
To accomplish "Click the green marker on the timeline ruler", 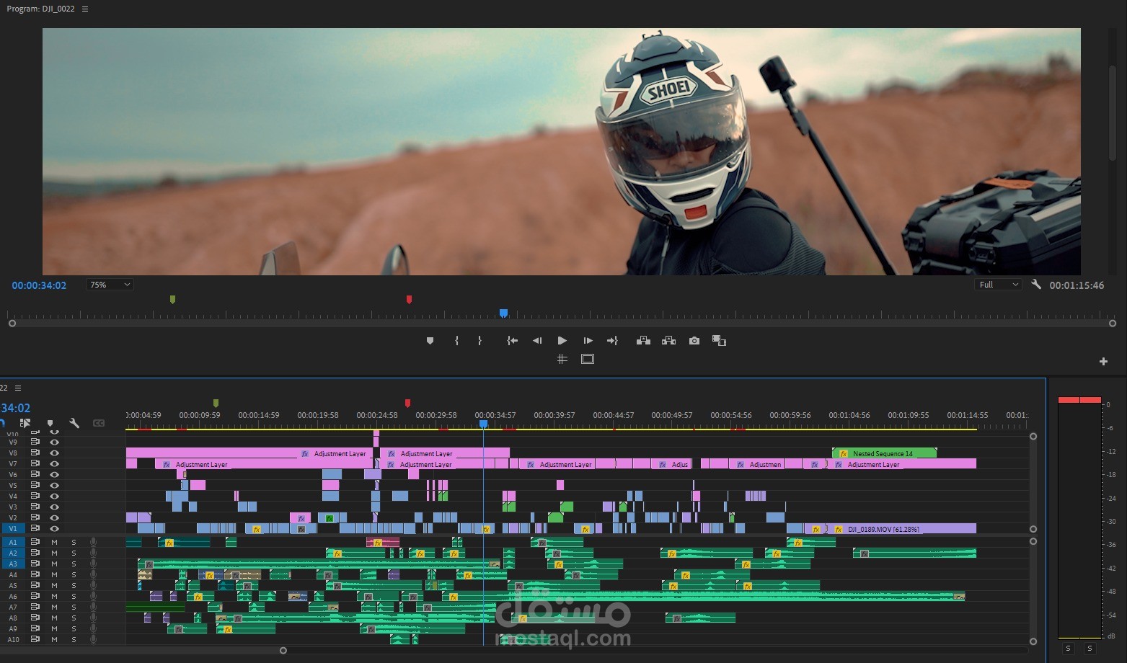I will click(216, 404).
